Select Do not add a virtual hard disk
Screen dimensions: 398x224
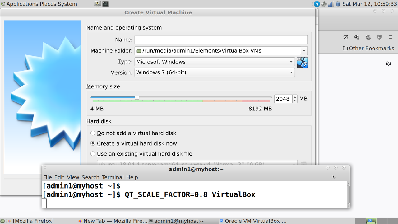coord(133,133)
